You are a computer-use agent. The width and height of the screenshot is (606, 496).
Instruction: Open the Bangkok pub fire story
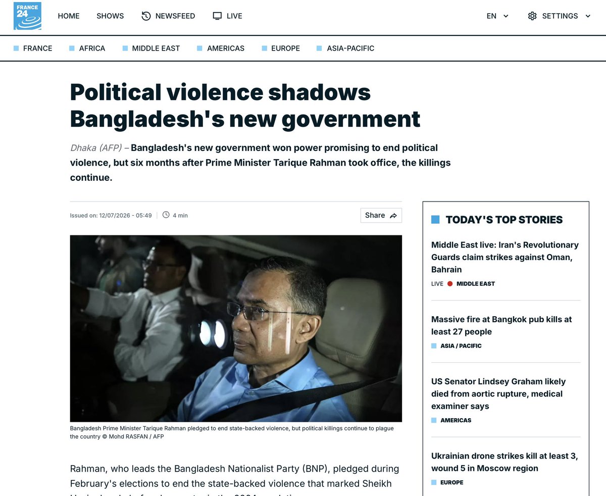coord(501,325)
